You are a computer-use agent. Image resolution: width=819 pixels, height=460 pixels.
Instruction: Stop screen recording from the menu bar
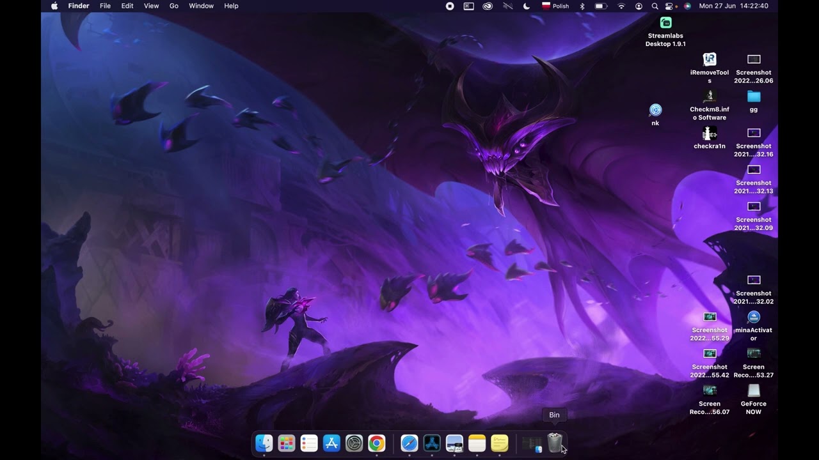[450, 6]
